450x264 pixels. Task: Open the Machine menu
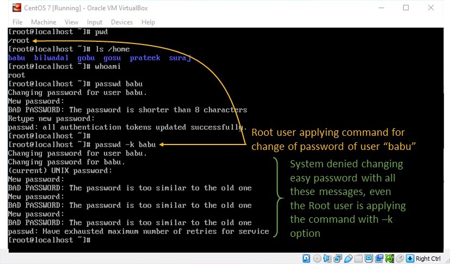click(x=44, y=22)
